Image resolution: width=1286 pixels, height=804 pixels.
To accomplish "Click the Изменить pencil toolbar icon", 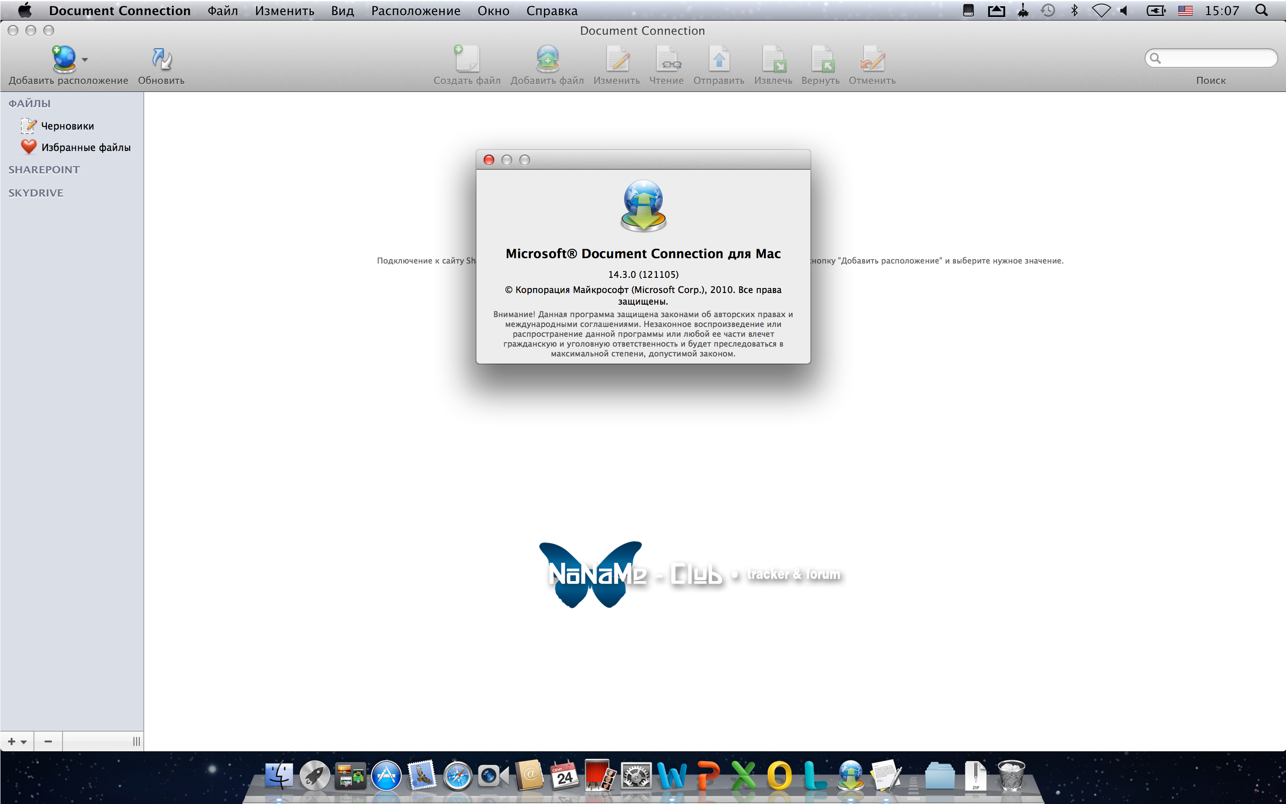I will point(618,59).
